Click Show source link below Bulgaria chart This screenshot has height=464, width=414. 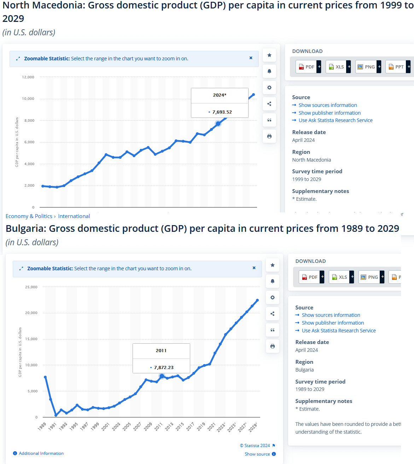[x=257, y=454]
